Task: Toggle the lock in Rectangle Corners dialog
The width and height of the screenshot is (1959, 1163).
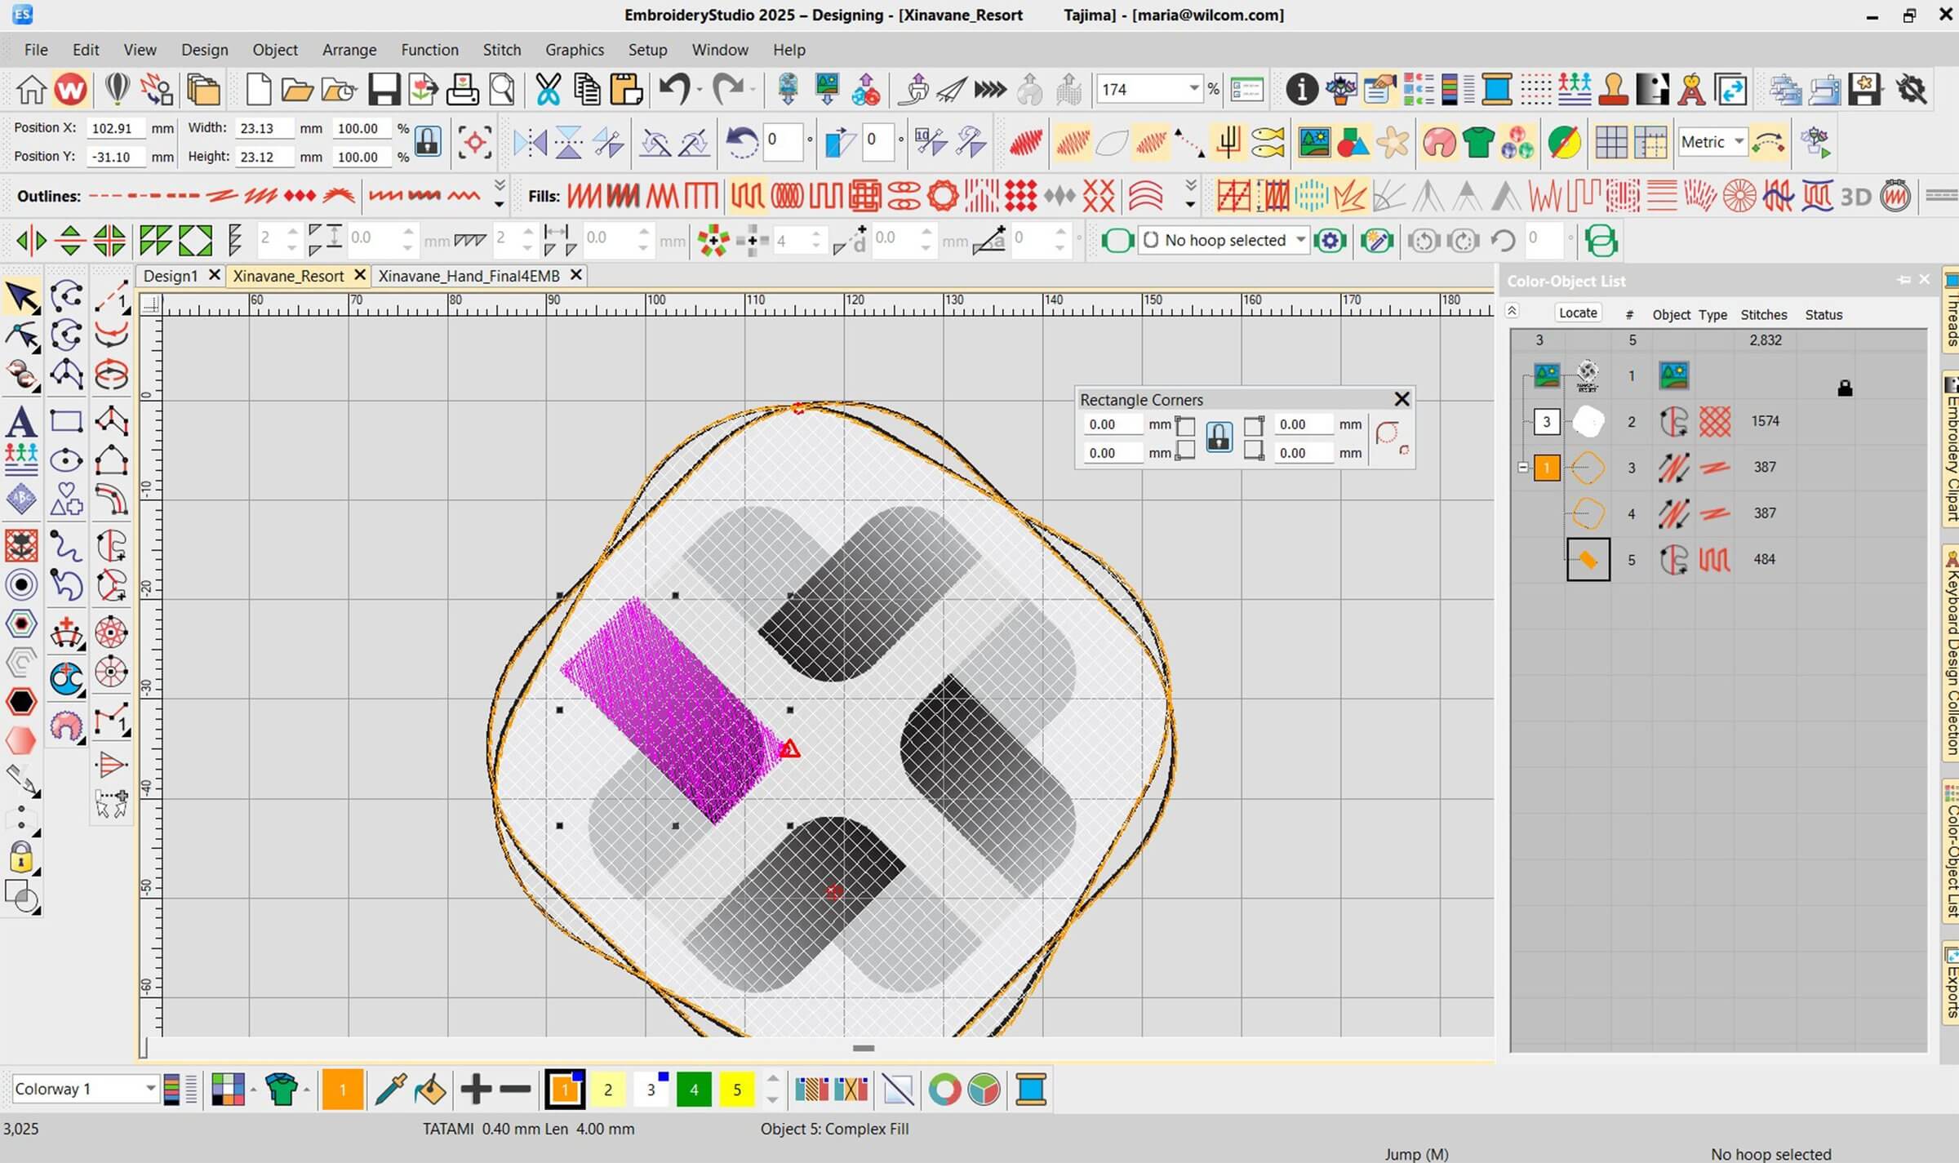Action: click(x=1219, y=437)
